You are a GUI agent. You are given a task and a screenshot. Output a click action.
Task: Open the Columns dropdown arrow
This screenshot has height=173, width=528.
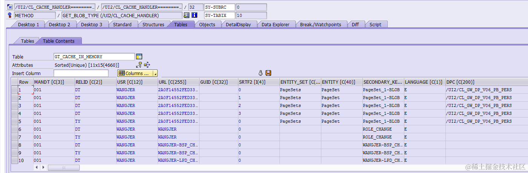155,74
